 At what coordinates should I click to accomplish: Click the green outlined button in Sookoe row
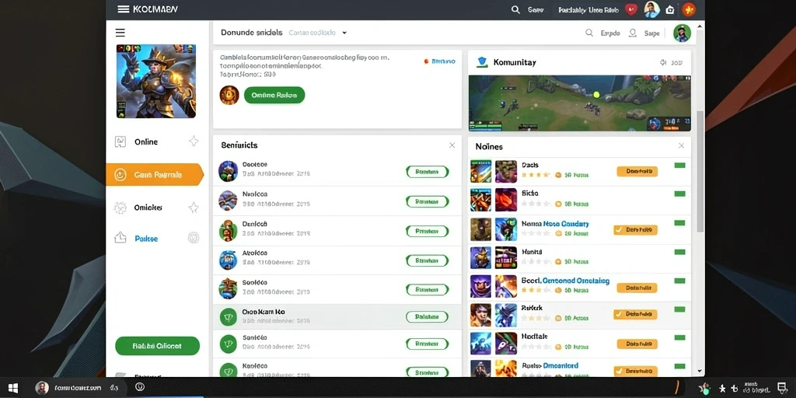tap(428, 290)
